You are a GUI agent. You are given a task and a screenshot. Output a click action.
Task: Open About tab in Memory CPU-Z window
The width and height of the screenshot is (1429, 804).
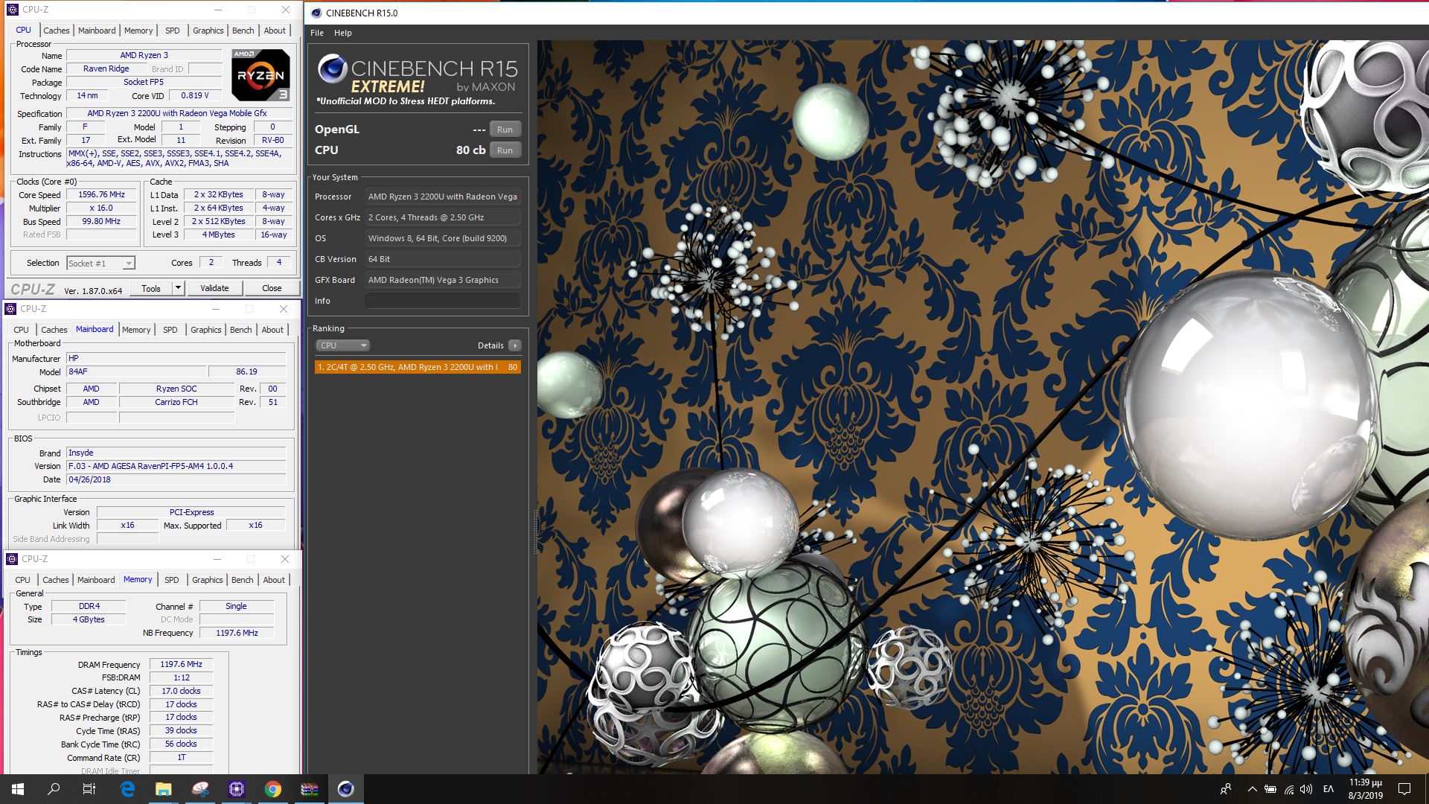[x=274, y=580]
